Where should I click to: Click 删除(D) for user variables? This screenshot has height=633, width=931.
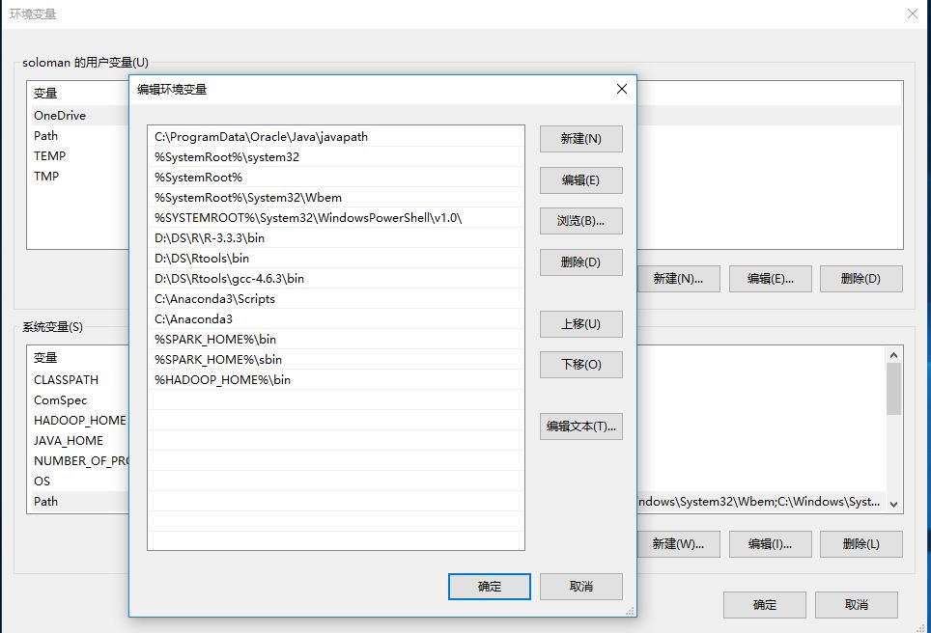tap(860, 279)
